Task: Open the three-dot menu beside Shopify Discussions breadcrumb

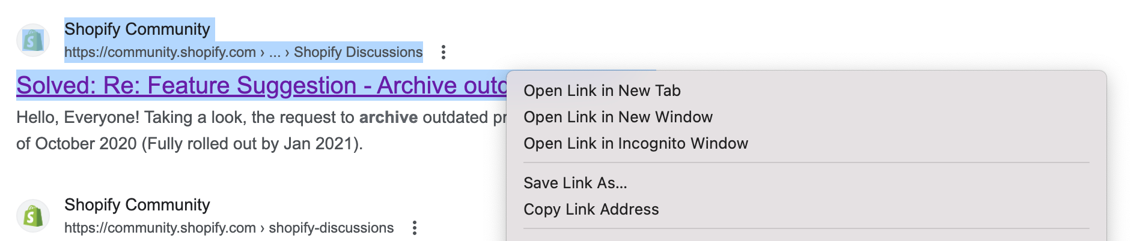Action: pyautogui.click(x=444, y=52)
